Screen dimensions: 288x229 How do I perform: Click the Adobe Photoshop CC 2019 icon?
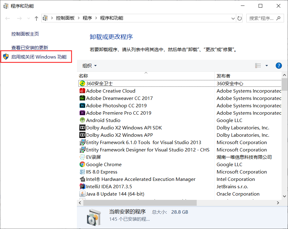pyautogui.click(x=82, y=105)
